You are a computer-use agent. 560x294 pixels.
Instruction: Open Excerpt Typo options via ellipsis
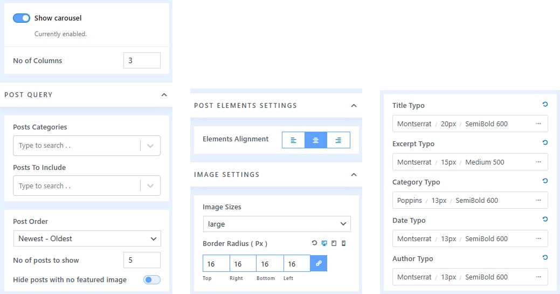coord(538,162)
